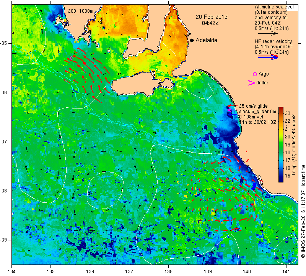306x276 pixels.
Task: Click '0.5m/s (1kt 24h)' under HF radar
Action: coord(272,52)
